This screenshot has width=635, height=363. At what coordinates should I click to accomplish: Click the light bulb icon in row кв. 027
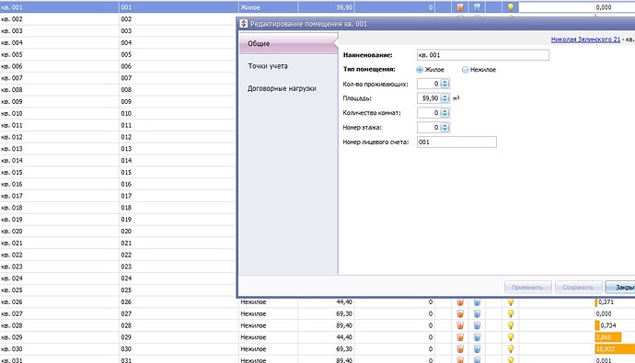(511, 313)
